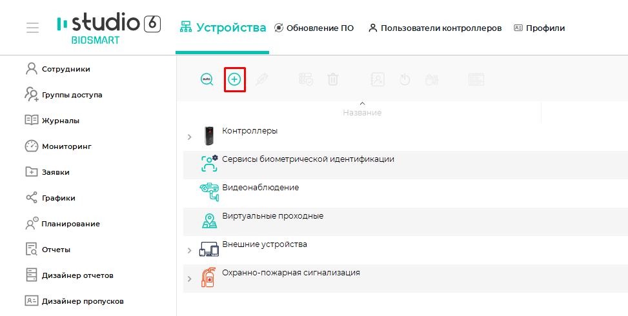This screenshot has width=628, height=316.
Task: Click the Дизайнер пропусков ID card icon
Action: (x=31, y=301)
